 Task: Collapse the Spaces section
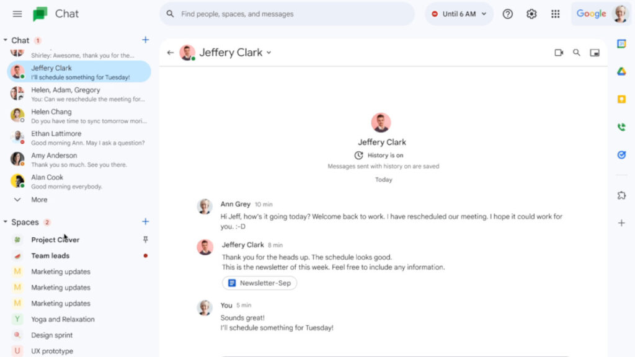point(5,222)
